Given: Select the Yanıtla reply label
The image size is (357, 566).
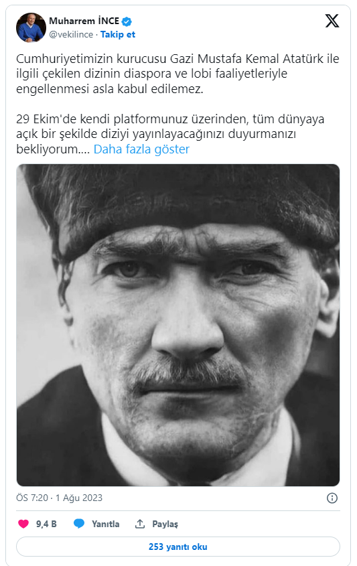Looking at the screenshot, I should pos(105,524).
